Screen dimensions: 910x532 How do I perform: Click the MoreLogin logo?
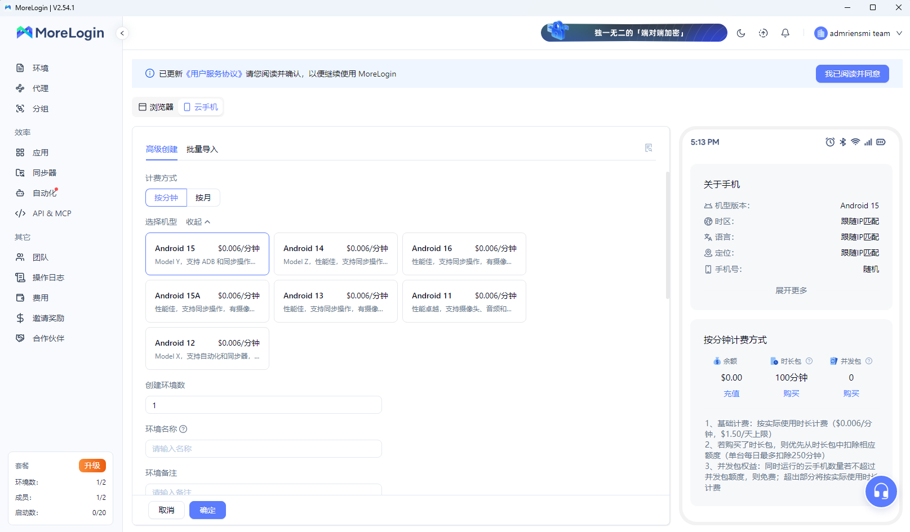60,33
